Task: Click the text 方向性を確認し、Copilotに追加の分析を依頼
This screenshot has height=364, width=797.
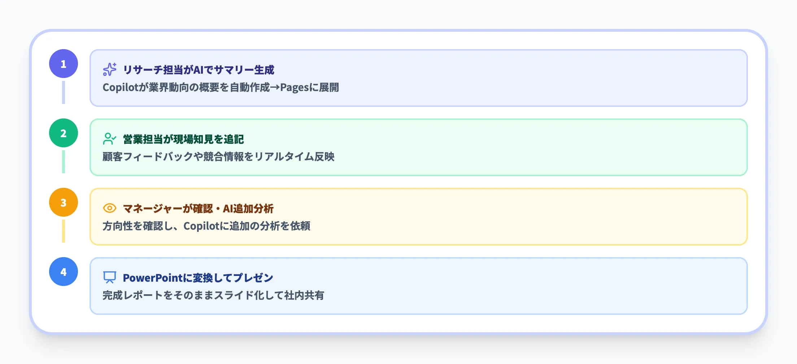Action: click(x=206, y=226)
